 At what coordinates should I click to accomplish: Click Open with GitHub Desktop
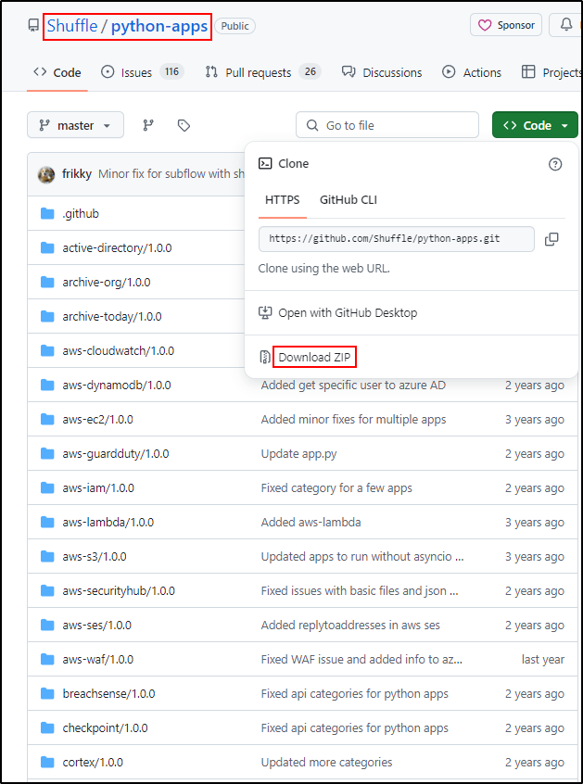tap(348, 313)
